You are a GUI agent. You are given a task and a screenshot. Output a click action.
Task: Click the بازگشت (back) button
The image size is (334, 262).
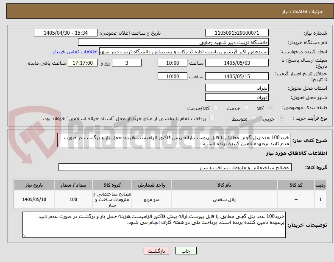(156, 251)
